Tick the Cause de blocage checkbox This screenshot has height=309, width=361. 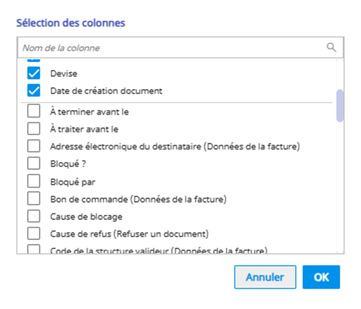34,217
